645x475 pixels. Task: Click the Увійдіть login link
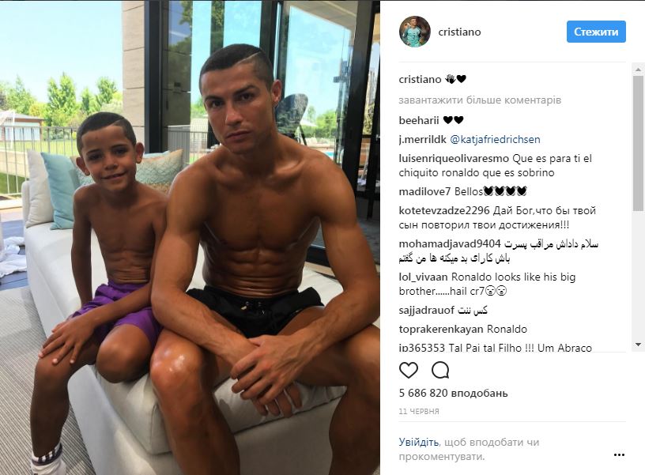418,442
